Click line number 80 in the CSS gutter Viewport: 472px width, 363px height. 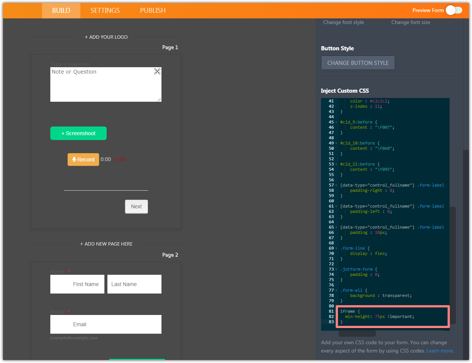coord(331,306)
